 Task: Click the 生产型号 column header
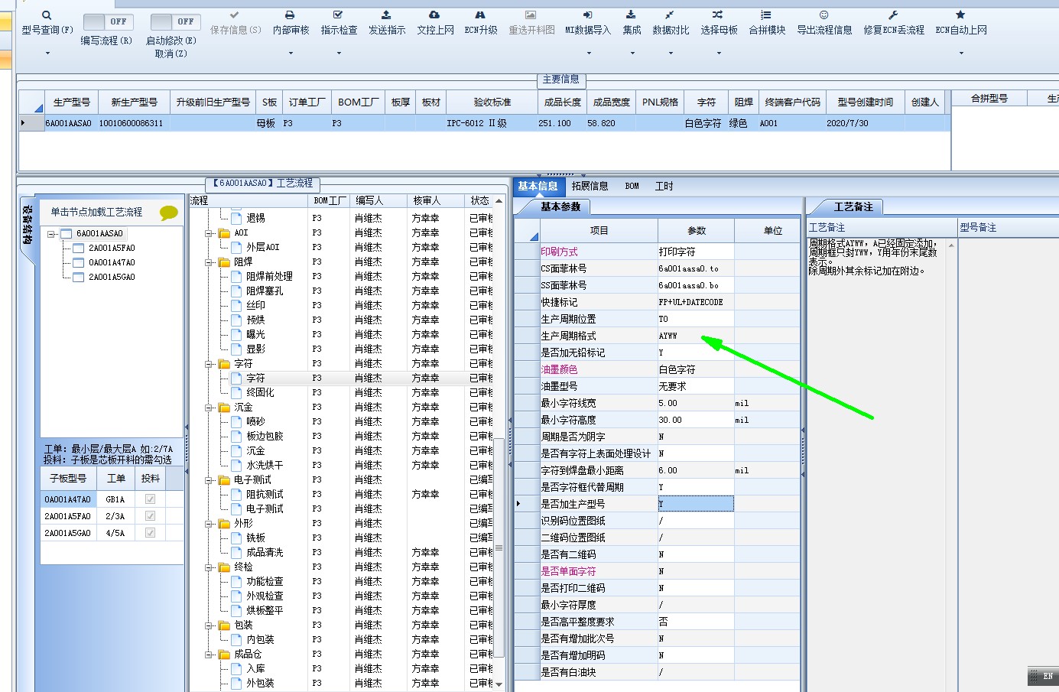point(71,102)
